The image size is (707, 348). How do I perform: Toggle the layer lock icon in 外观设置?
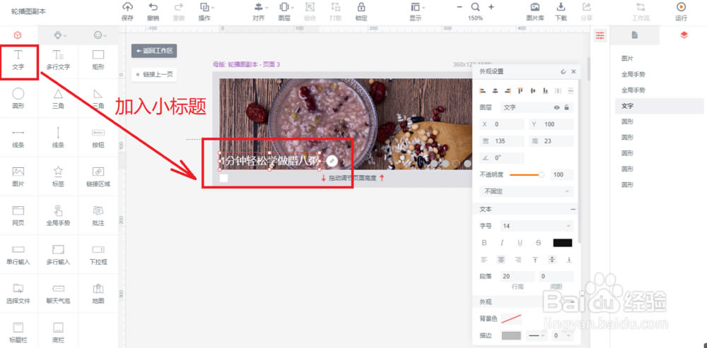tap(567, 107)
